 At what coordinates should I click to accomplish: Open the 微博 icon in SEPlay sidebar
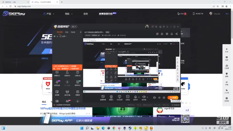(x=227, y=83)
